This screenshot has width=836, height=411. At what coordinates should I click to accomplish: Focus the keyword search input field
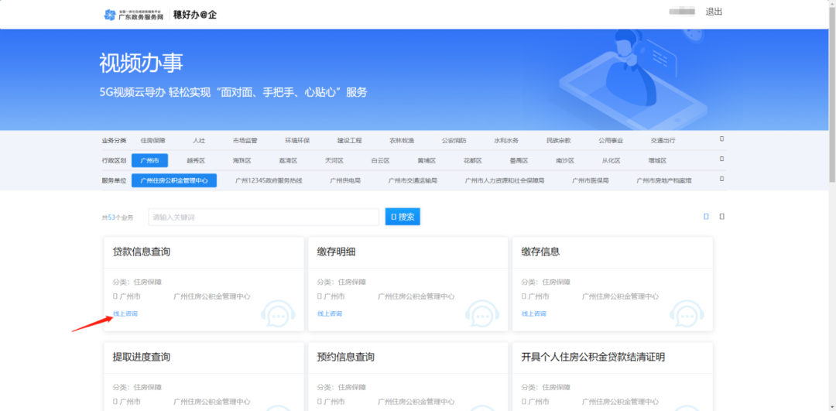pos(264,217)
